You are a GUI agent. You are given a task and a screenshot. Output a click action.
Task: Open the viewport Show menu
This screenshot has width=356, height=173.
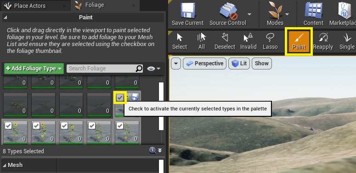pos(262,63)
